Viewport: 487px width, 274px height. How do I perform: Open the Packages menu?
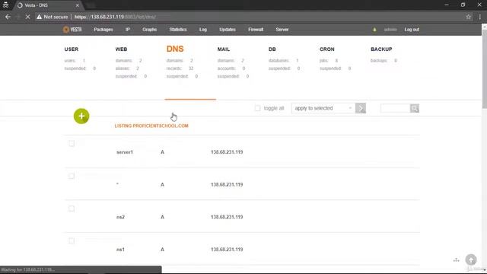(x=103, y=30)
